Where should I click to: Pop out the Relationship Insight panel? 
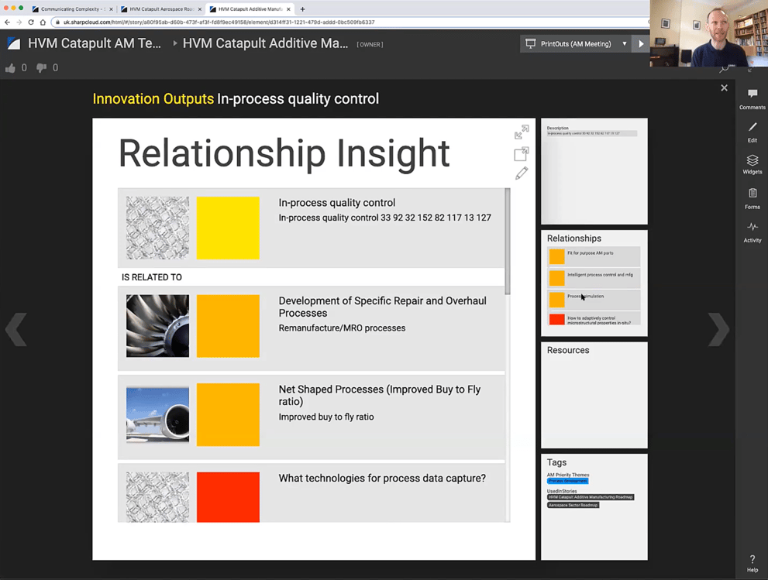522,153
